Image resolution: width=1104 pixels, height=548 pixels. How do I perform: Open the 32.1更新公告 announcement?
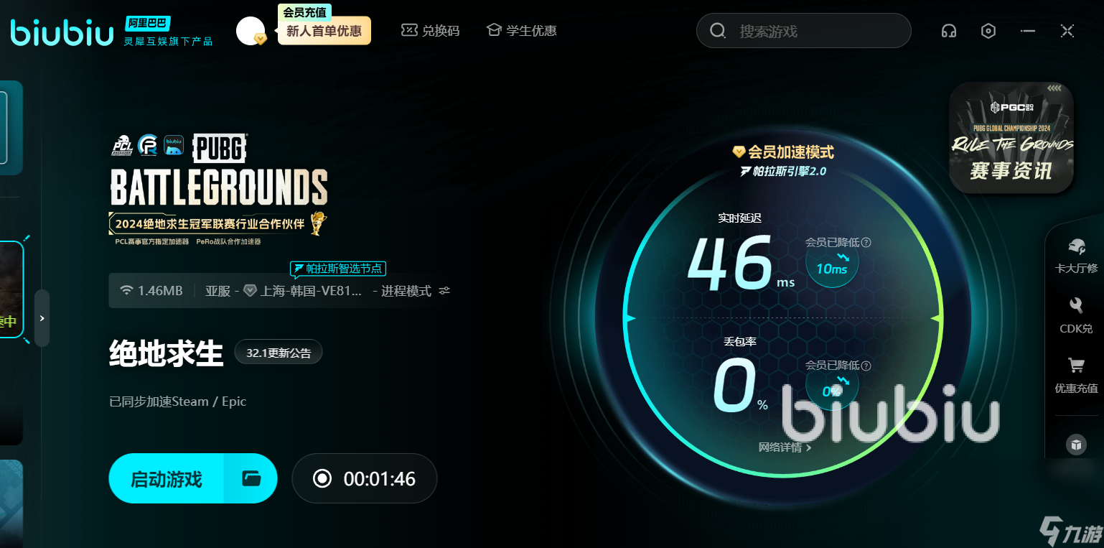[279, 353]
